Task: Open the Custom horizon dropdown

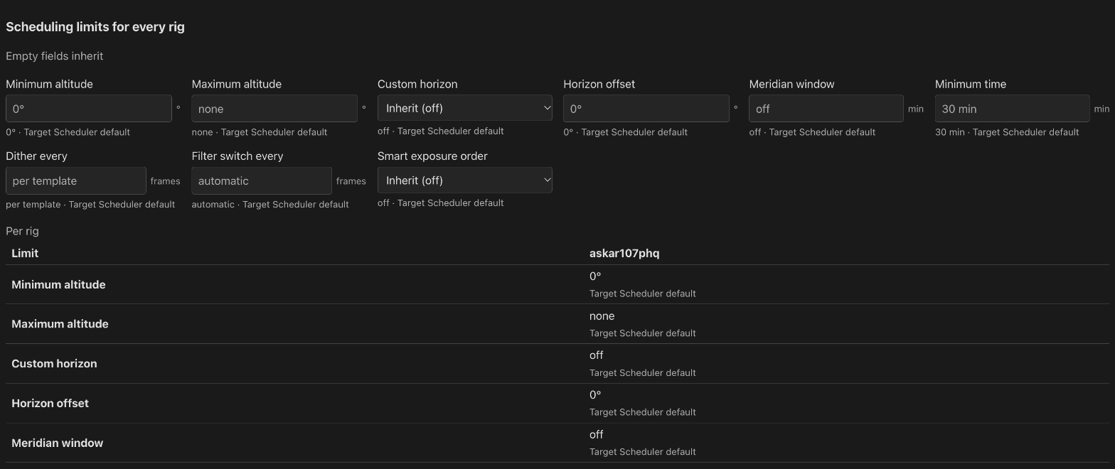Action: (x=465, y=108)
